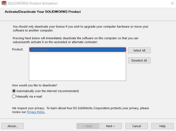Go to the next step with Next >
The width and height of the screenshot is (176, 131).
coord(111,126)
